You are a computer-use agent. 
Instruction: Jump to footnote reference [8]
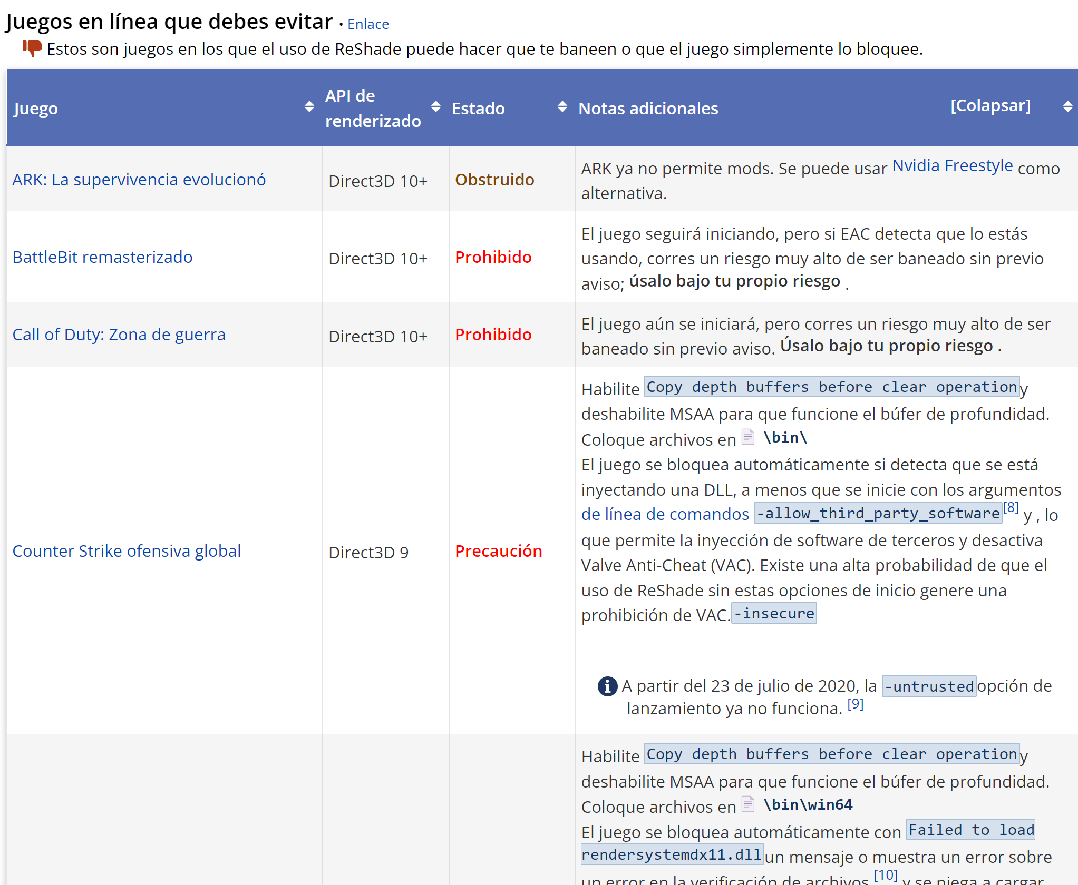pos(1011,508)
